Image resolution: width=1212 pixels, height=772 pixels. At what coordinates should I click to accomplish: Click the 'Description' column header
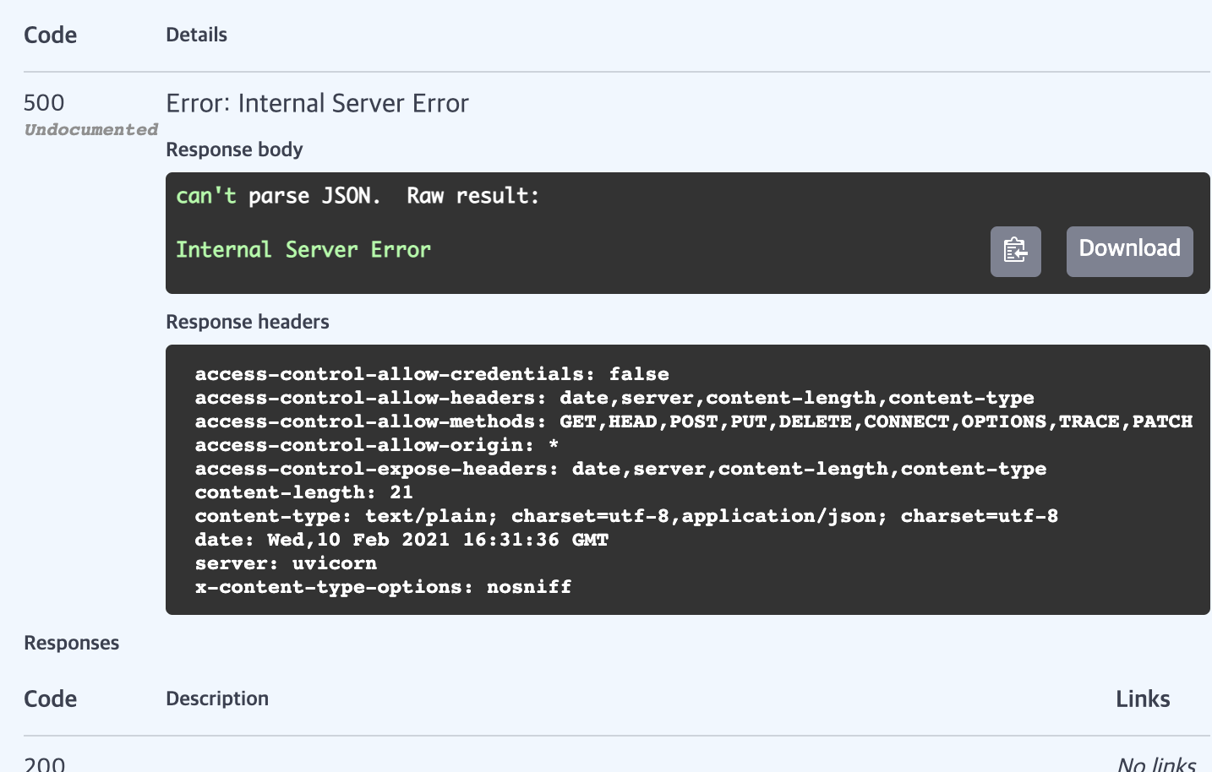point(217,699)
